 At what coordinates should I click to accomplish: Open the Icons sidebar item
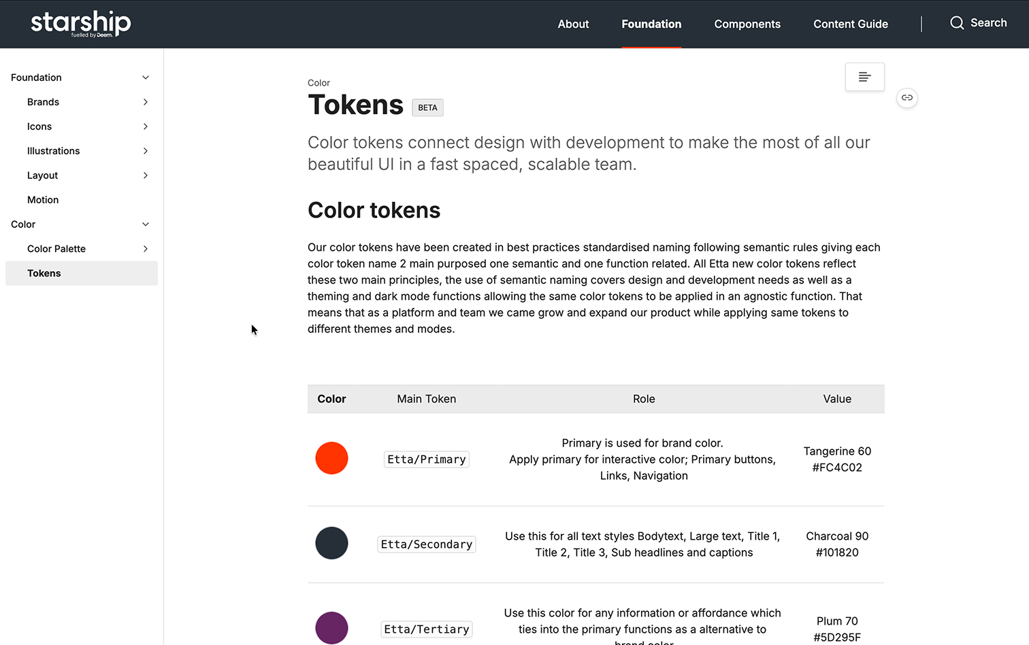coord(39,126)
